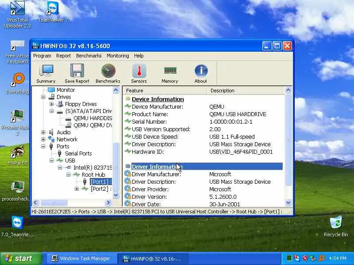354x265 pixels.
Task: Click the Feature column header
Action: (x=165, y=91)
